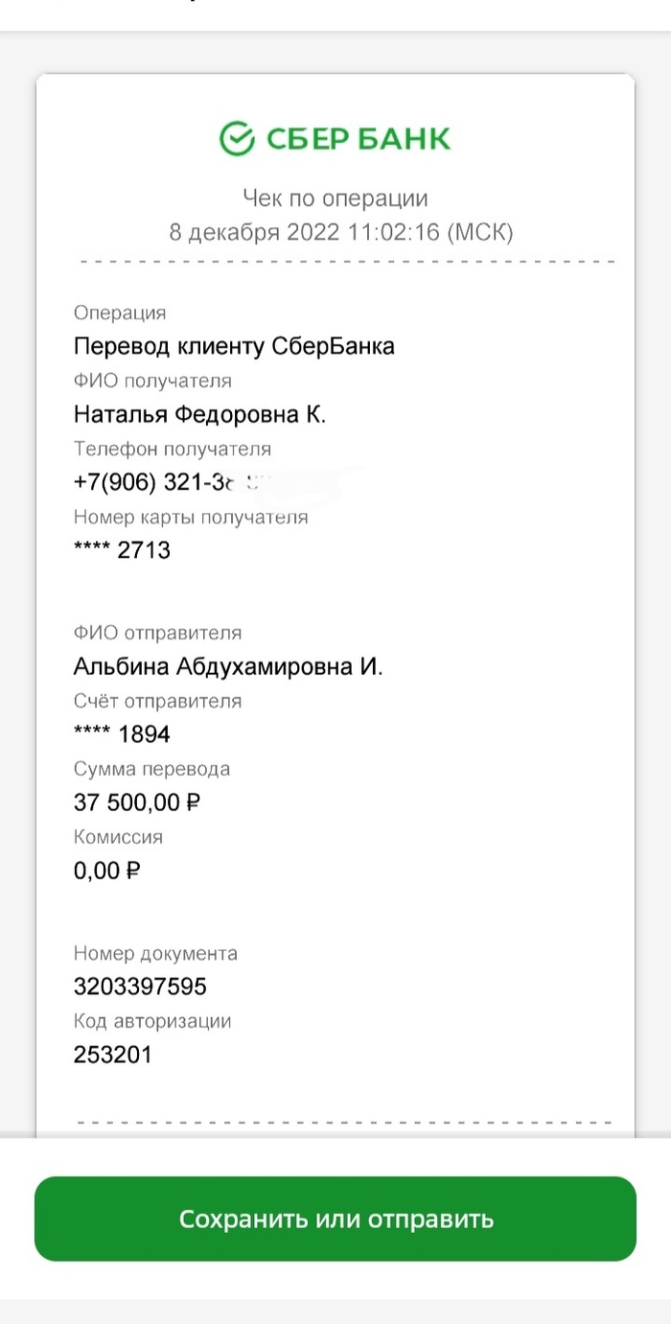The height and width of the screenshot is (1324, 671).
Task: Tap the green "СБЕР БАНК" title text
Action: pos(358,139)
